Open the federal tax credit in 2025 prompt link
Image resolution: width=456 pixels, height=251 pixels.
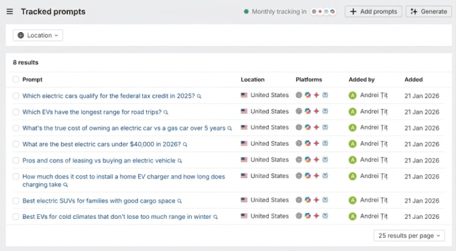pos(109,96)
